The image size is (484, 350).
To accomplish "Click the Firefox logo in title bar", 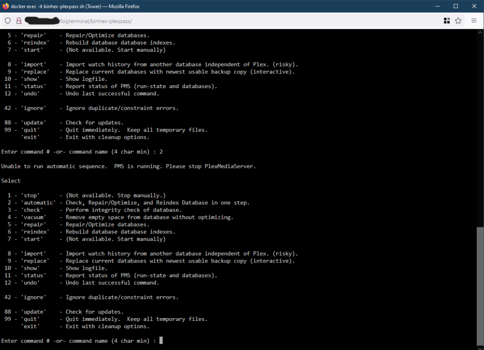I will click(5, 6).
